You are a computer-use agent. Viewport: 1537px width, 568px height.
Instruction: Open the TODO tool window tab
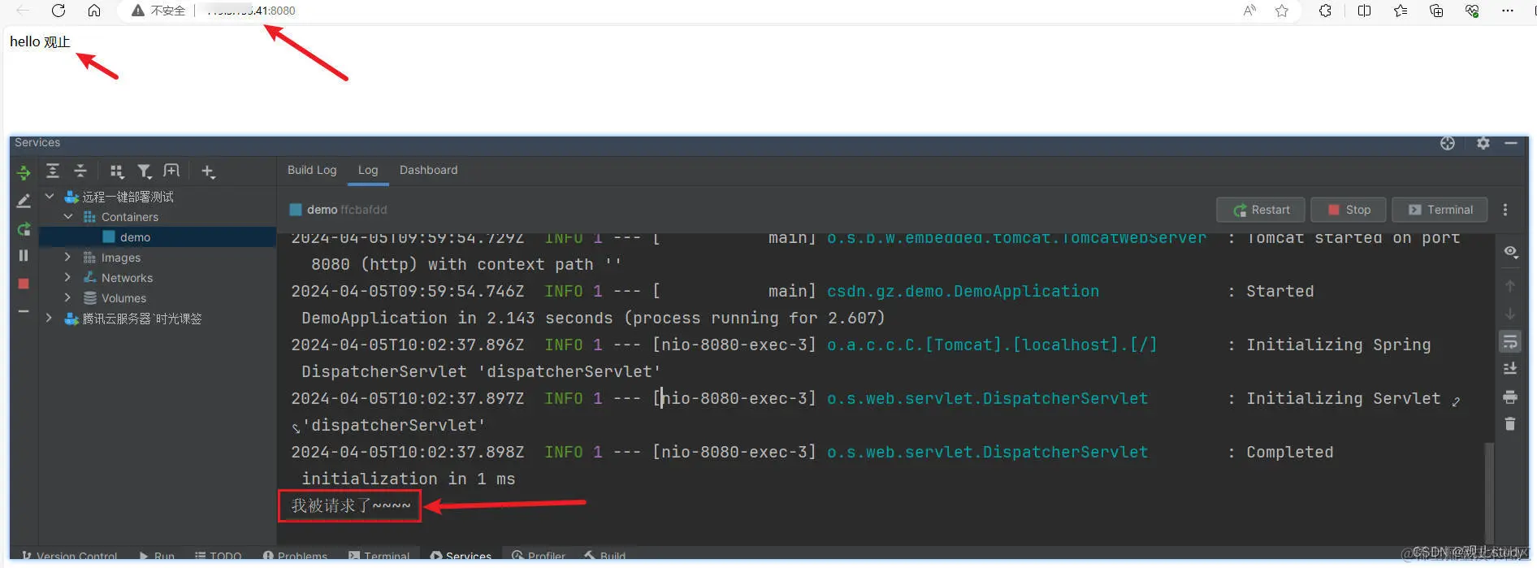(x=219, y=556)
